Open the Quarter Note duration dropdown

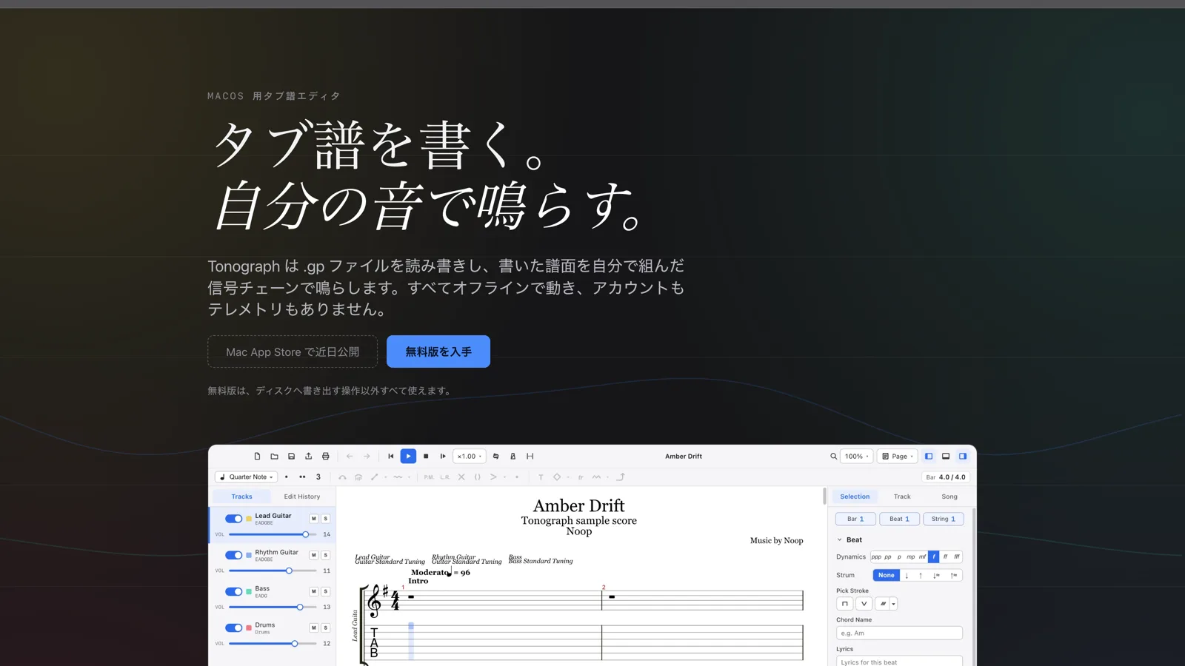[x=247, y=477]
